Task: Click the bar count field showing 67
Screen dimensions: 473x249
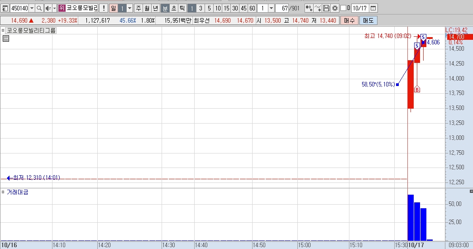Action: tap(282, 8)
